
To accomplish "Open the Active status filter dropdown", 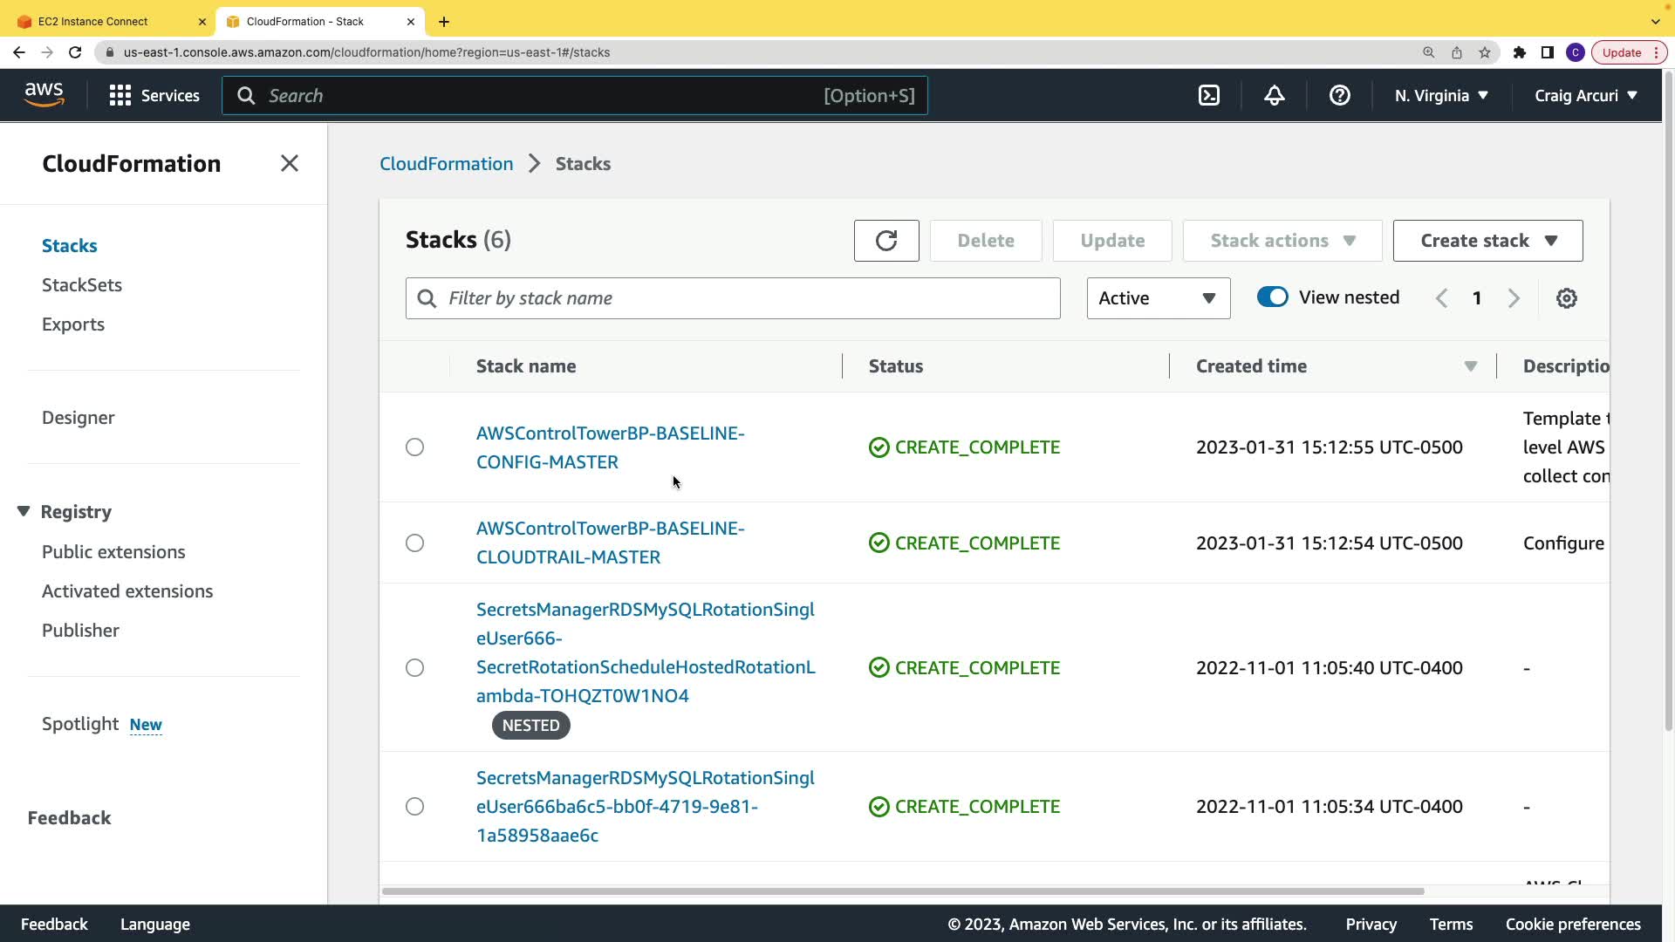I will click(x=1158, y=298).
